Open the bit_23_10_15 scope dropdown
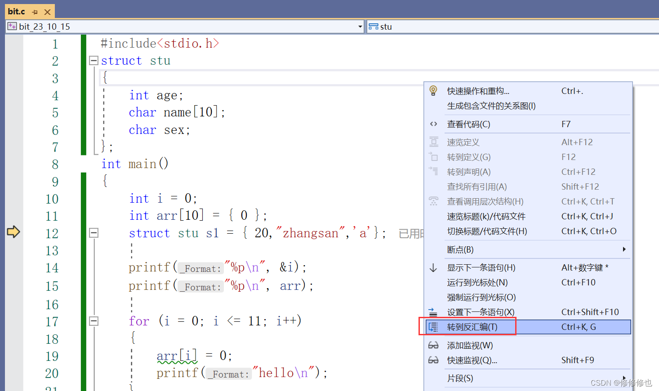The height and width of the screenshot is (391, 659). coord(360,27)
